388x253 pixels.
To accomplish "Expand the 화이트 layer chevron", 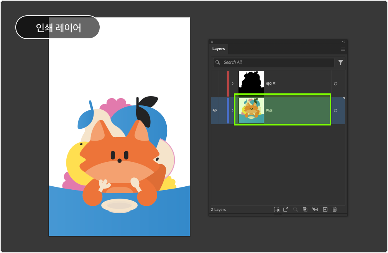I will pos(232,84).
